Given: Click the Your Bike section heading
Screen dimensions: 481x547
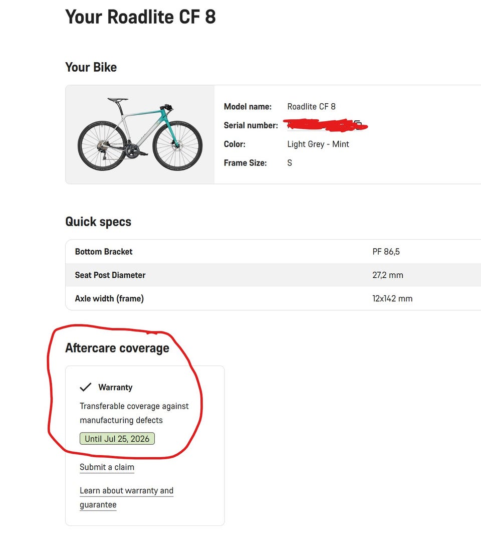Looking at the screenshot, I should [x=91, y=67].
